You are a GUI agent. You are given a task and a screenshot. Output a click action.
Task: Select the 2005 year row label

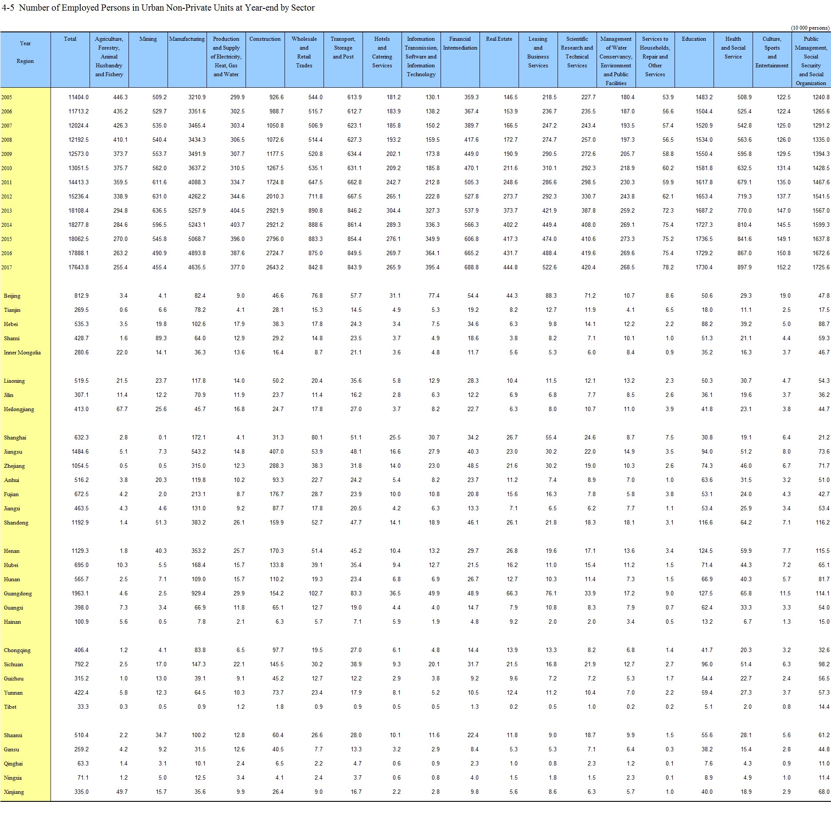pyautogui.click(x=7, y=97)
